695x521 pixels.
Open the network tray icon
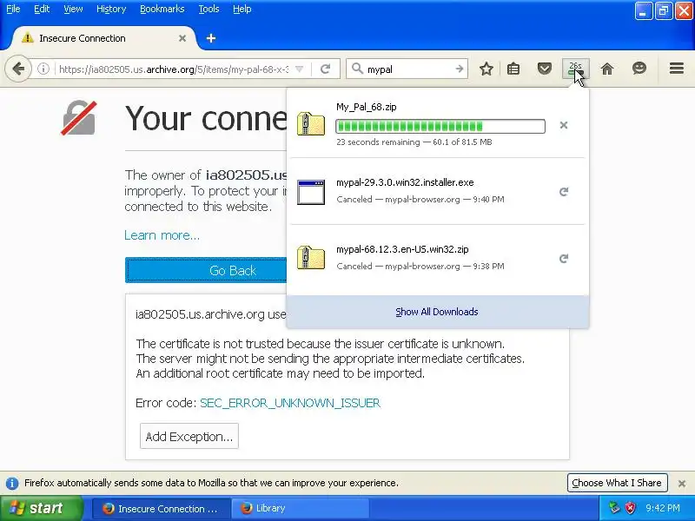coord(614,508)
